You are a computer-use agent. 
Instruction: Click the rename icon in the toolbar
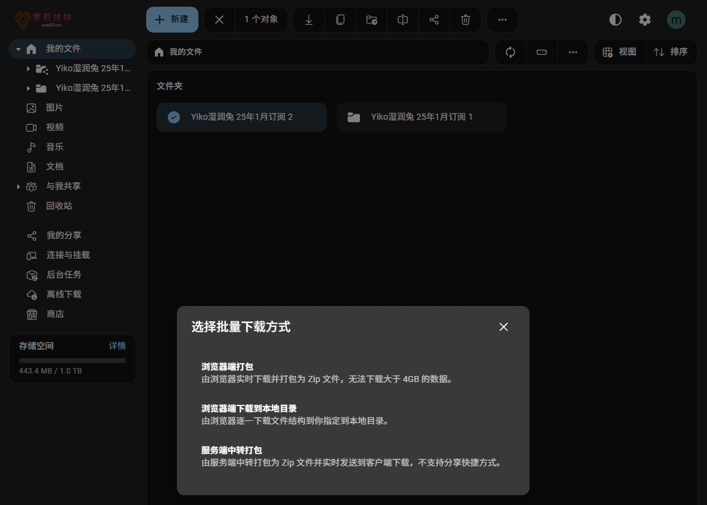coord(403,20)
